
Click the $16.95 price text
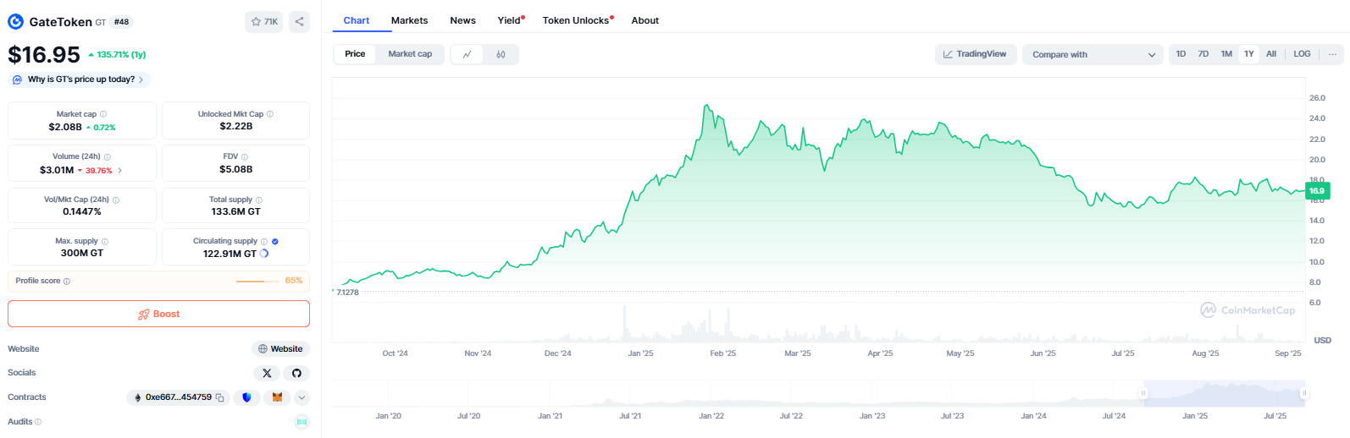point(44,55)
